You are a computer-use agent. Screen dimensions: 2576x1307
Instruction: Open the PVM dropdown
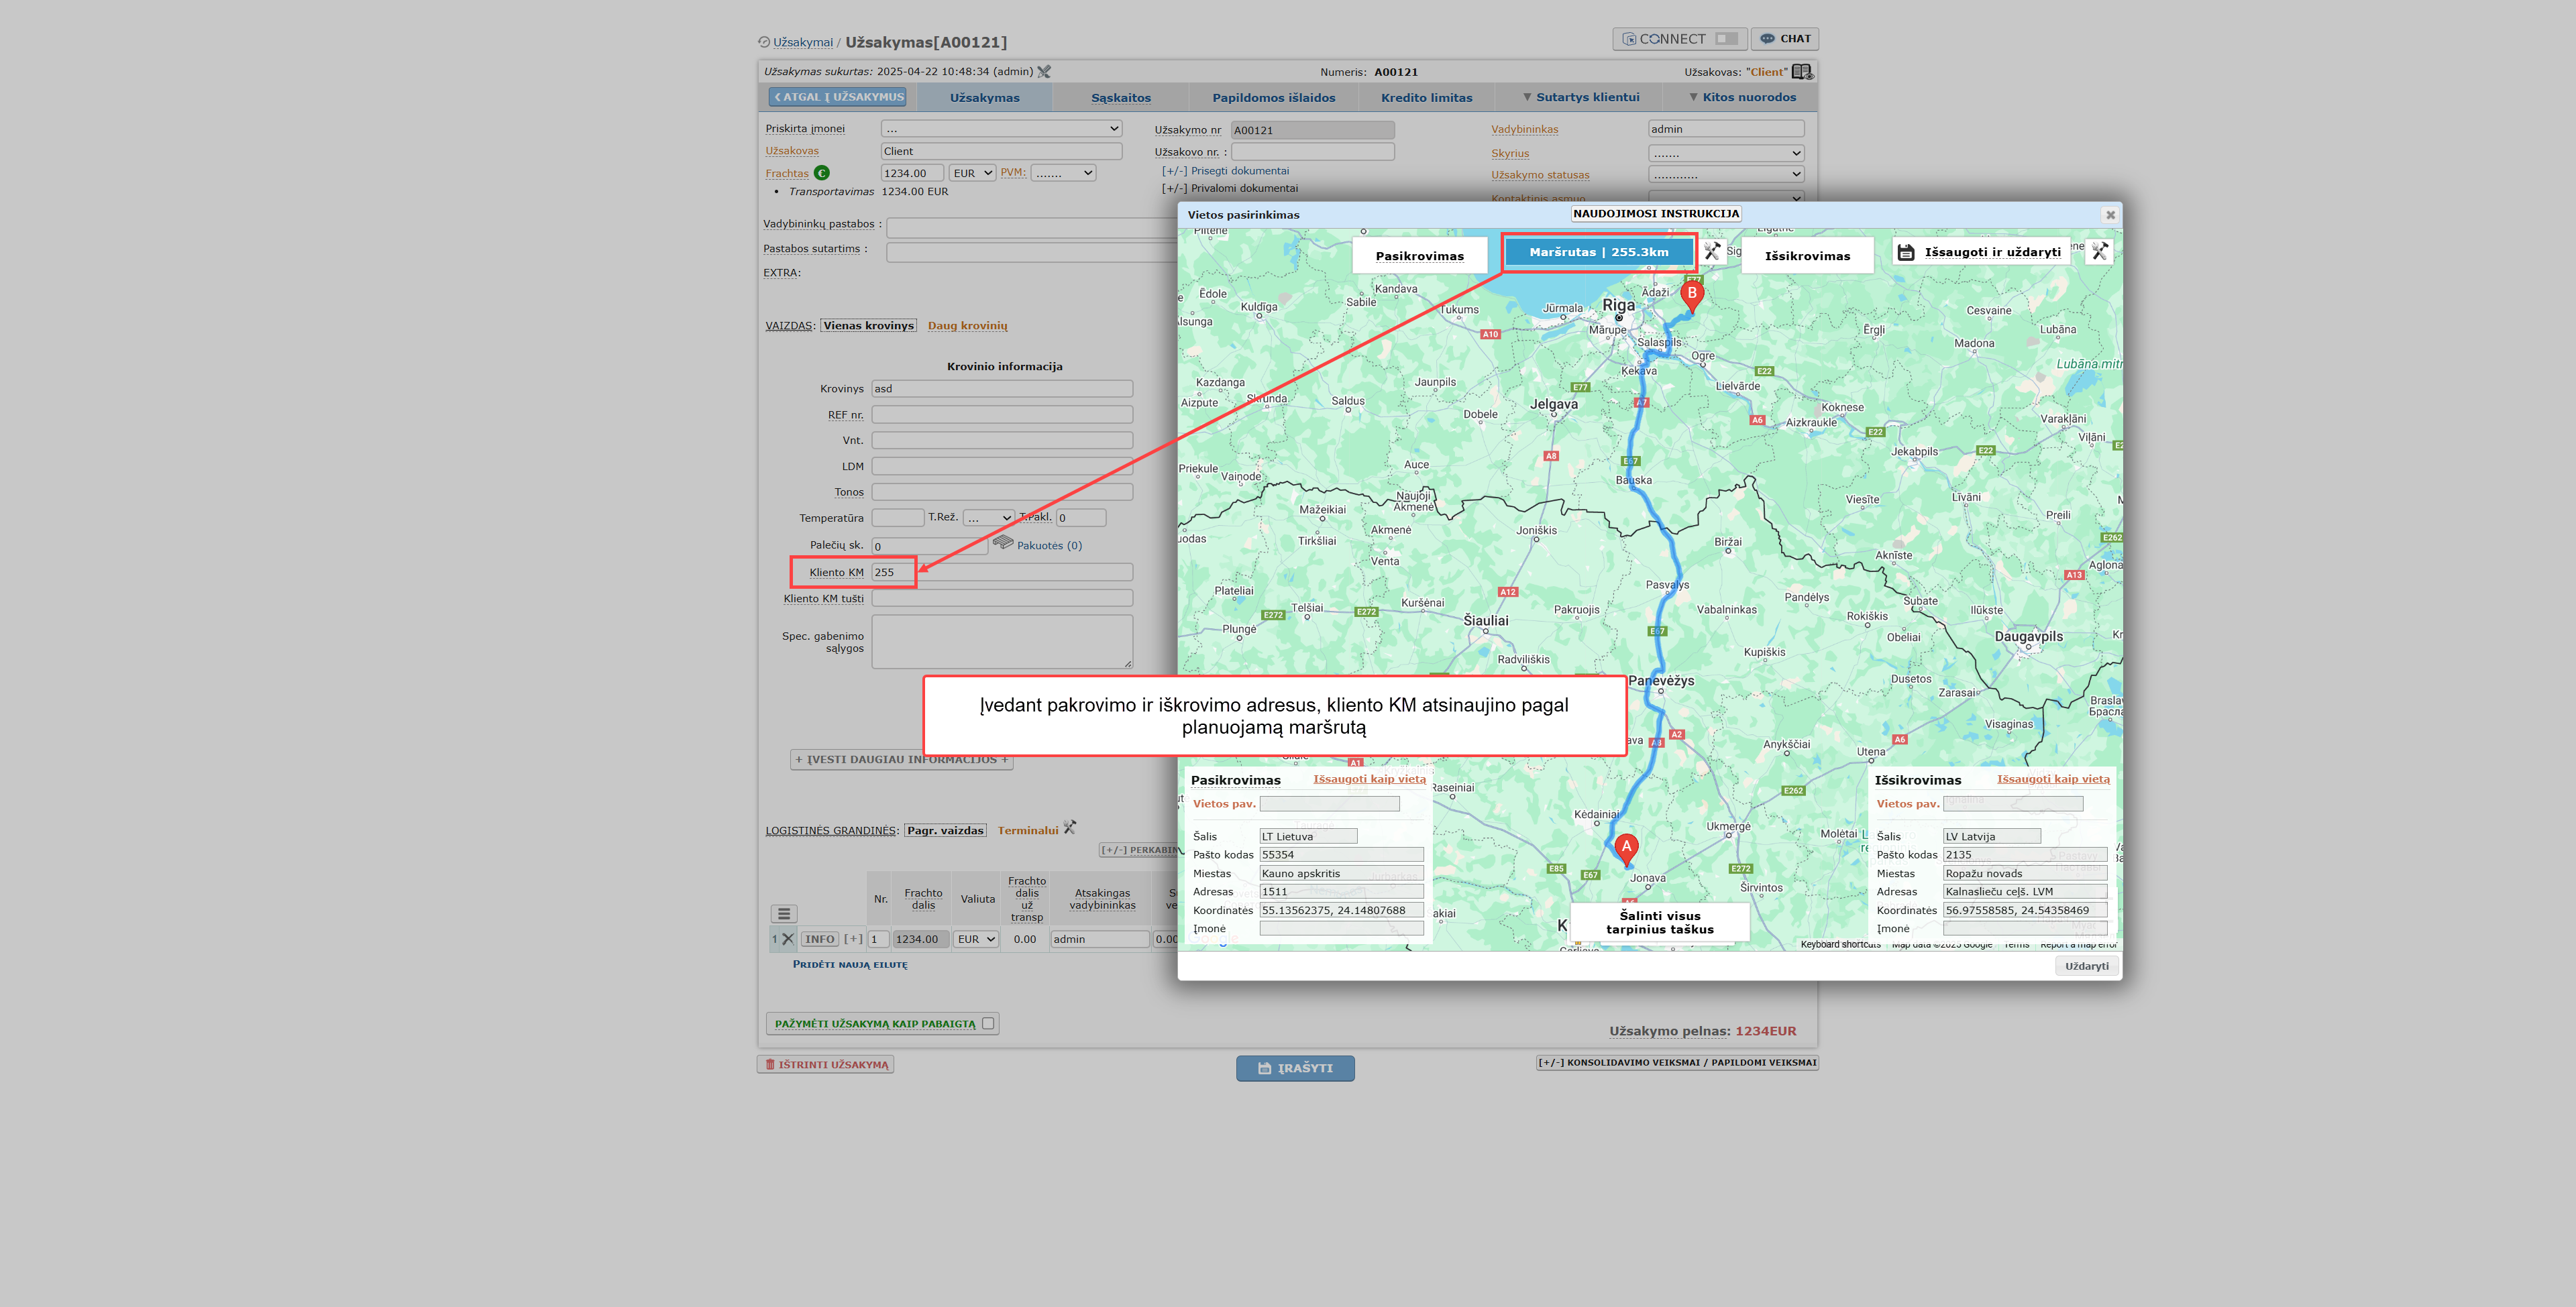pyautogui.click(x=1063, y=173)
